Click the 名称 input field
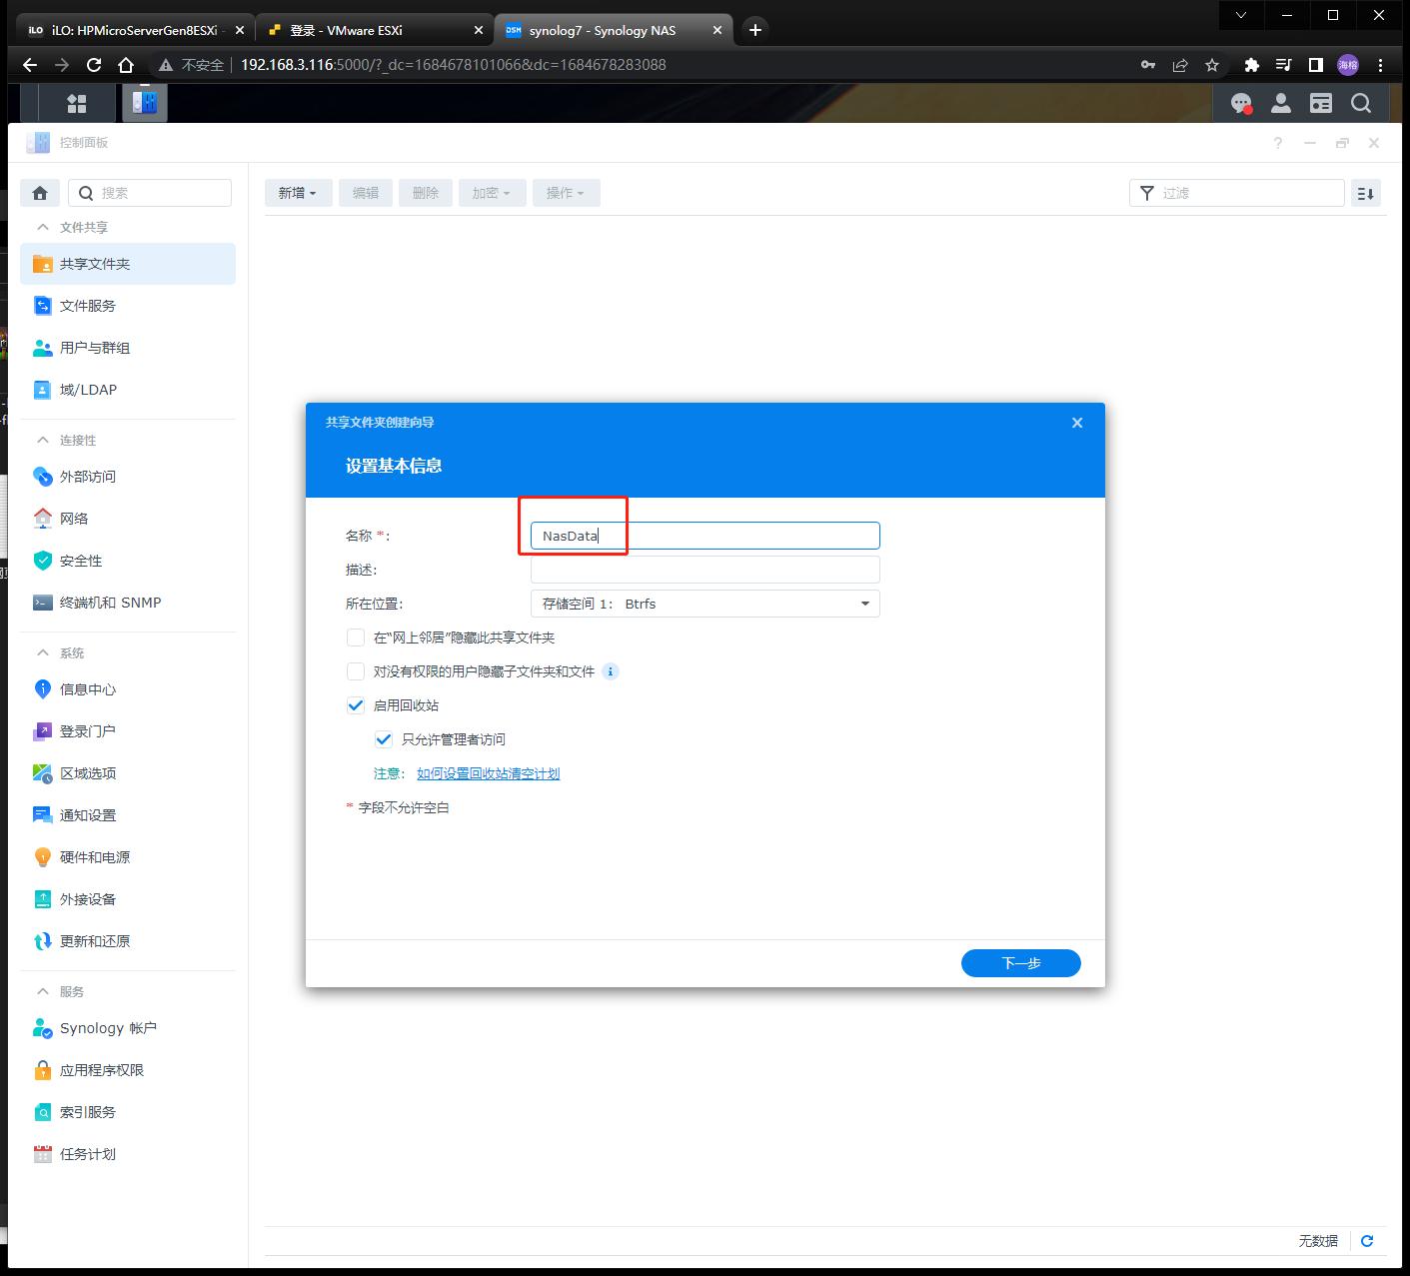Screen dimensions: 1410x1276 705,536
